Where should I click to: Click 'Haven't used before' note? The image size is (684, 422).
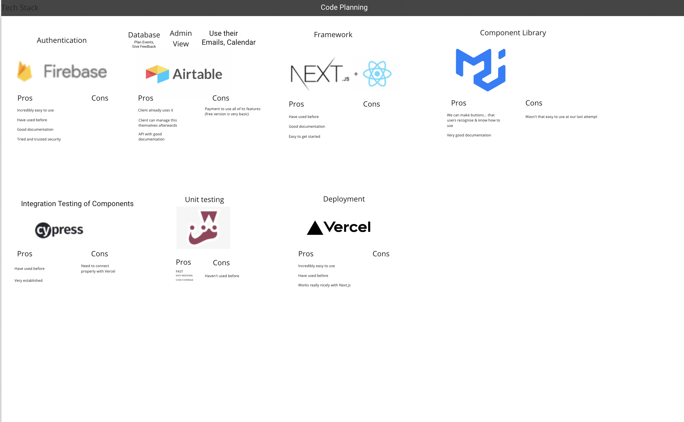(x=222, y=276)
